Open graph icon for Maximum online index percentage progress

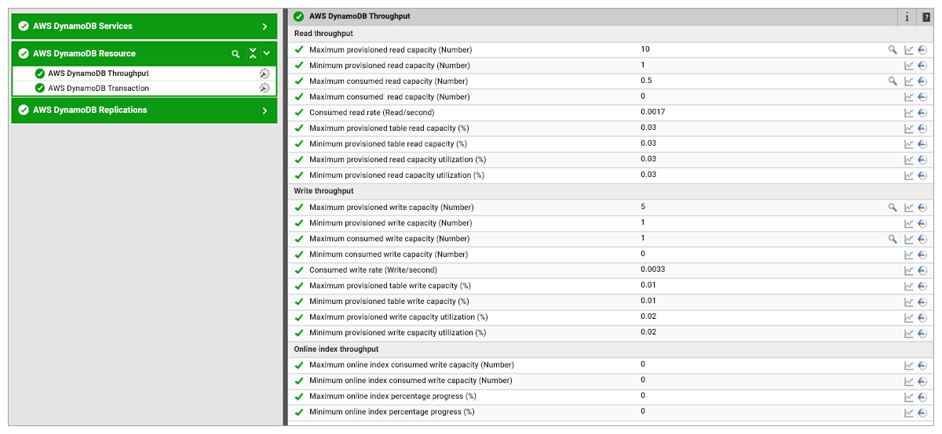[909, 396]
